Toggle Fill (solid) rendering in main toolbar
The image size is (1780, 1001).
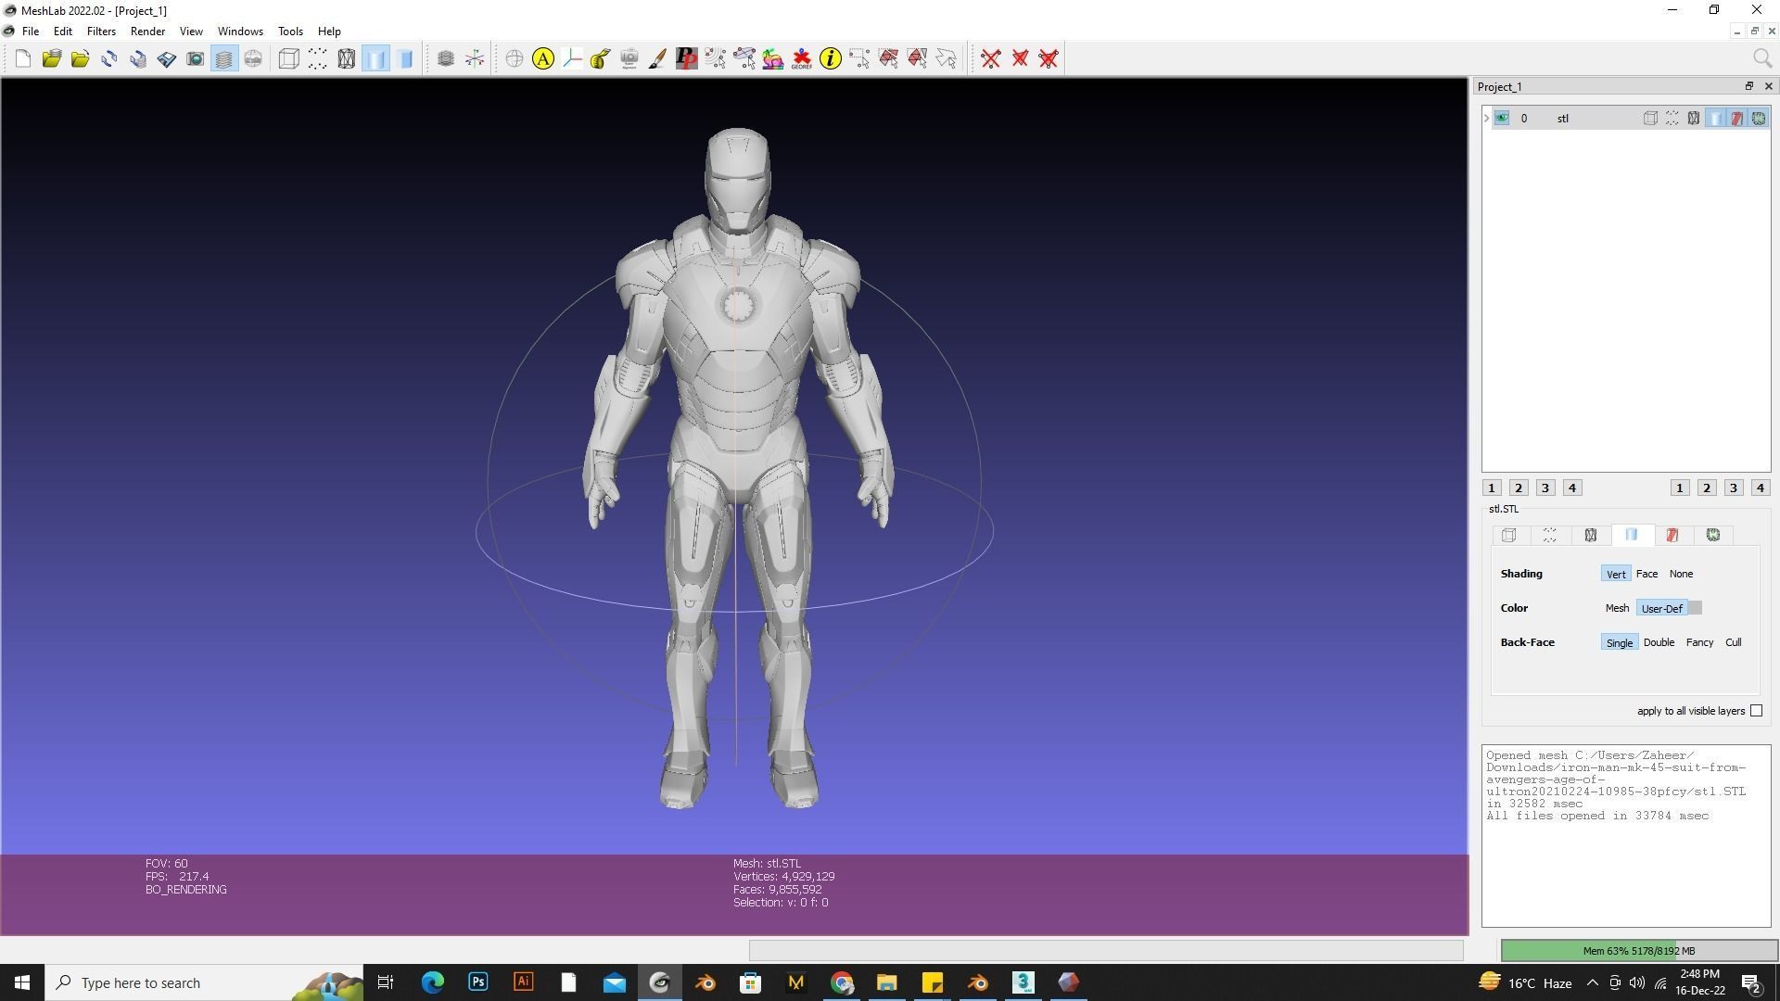(375, 59)
